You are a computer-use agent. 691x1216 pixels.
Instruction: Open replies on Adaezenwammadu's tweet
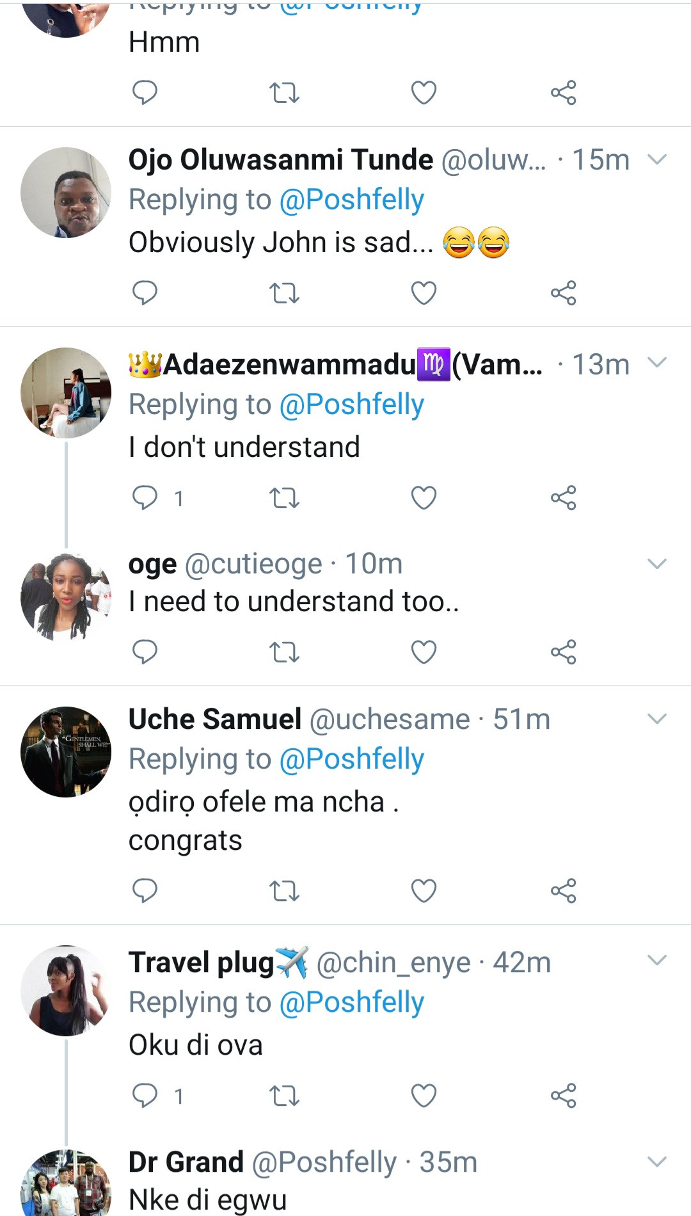point(145,498)
